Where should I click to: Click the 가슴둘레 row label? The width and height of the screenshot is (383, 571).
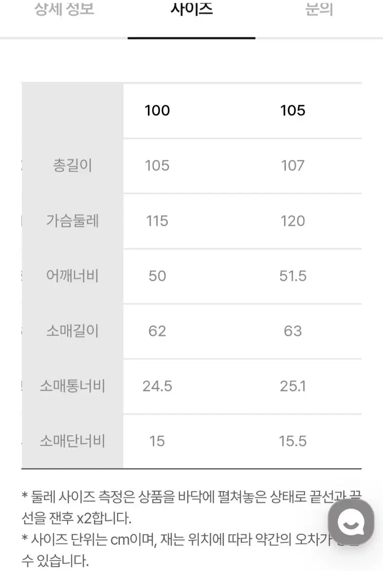point(72,221)
